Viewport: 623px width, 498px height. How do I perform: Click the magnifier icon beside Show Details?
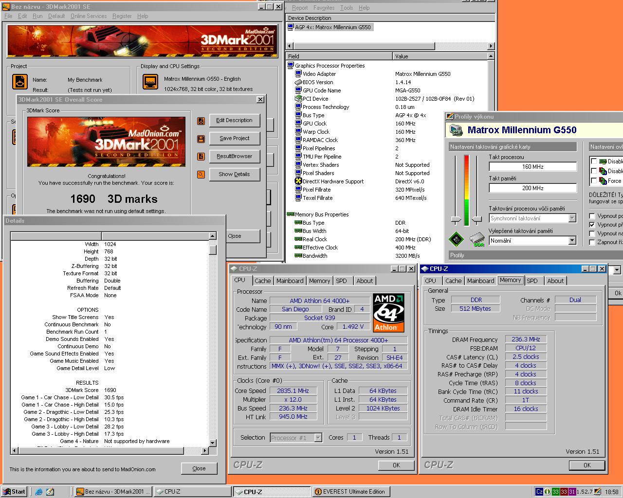pyautogui.click(x=201, y=175)
